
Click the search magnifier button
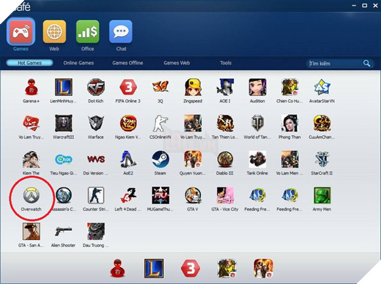pos(366,63)
